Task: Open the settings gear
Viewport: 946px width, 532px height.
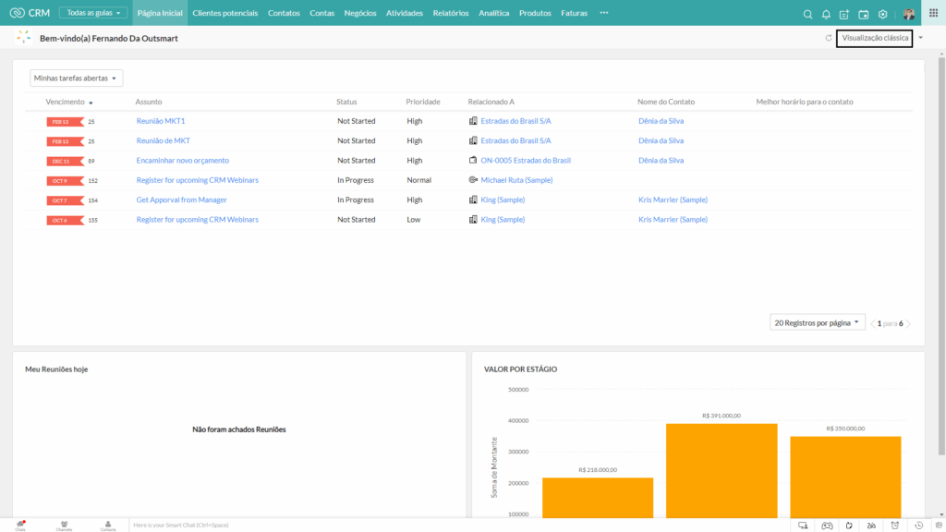Action: (882, 14)
